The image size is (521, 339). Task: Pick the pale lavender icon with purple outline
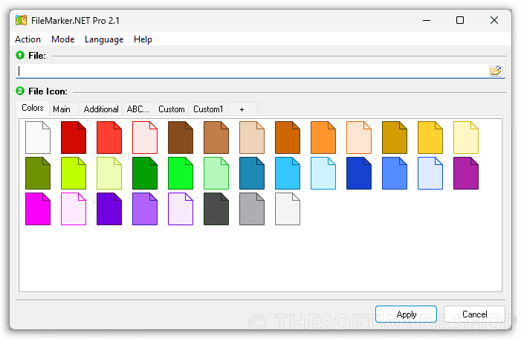[181, 209]
